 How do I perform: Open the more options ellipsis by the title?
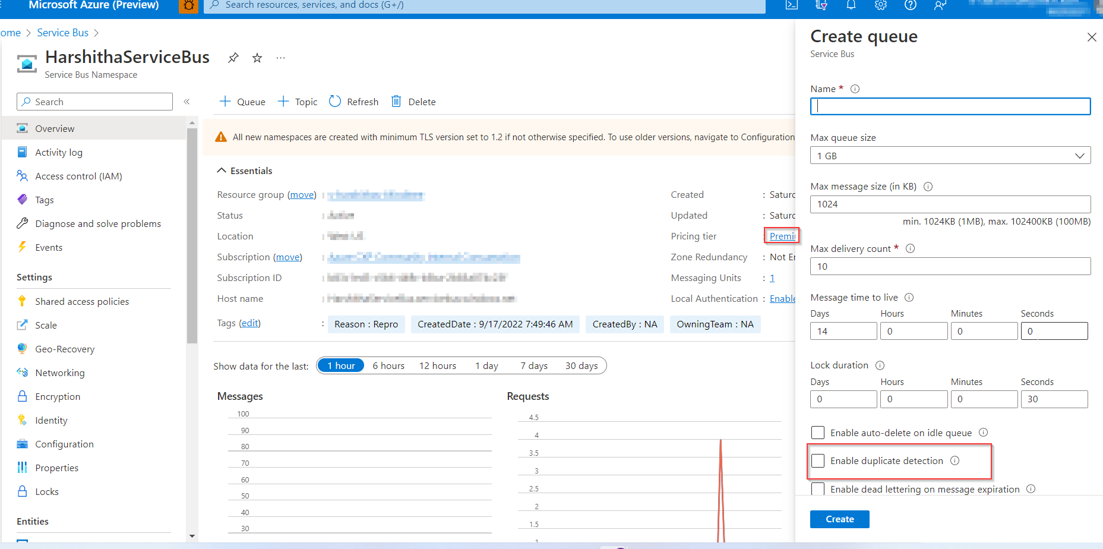click(281, 58)
